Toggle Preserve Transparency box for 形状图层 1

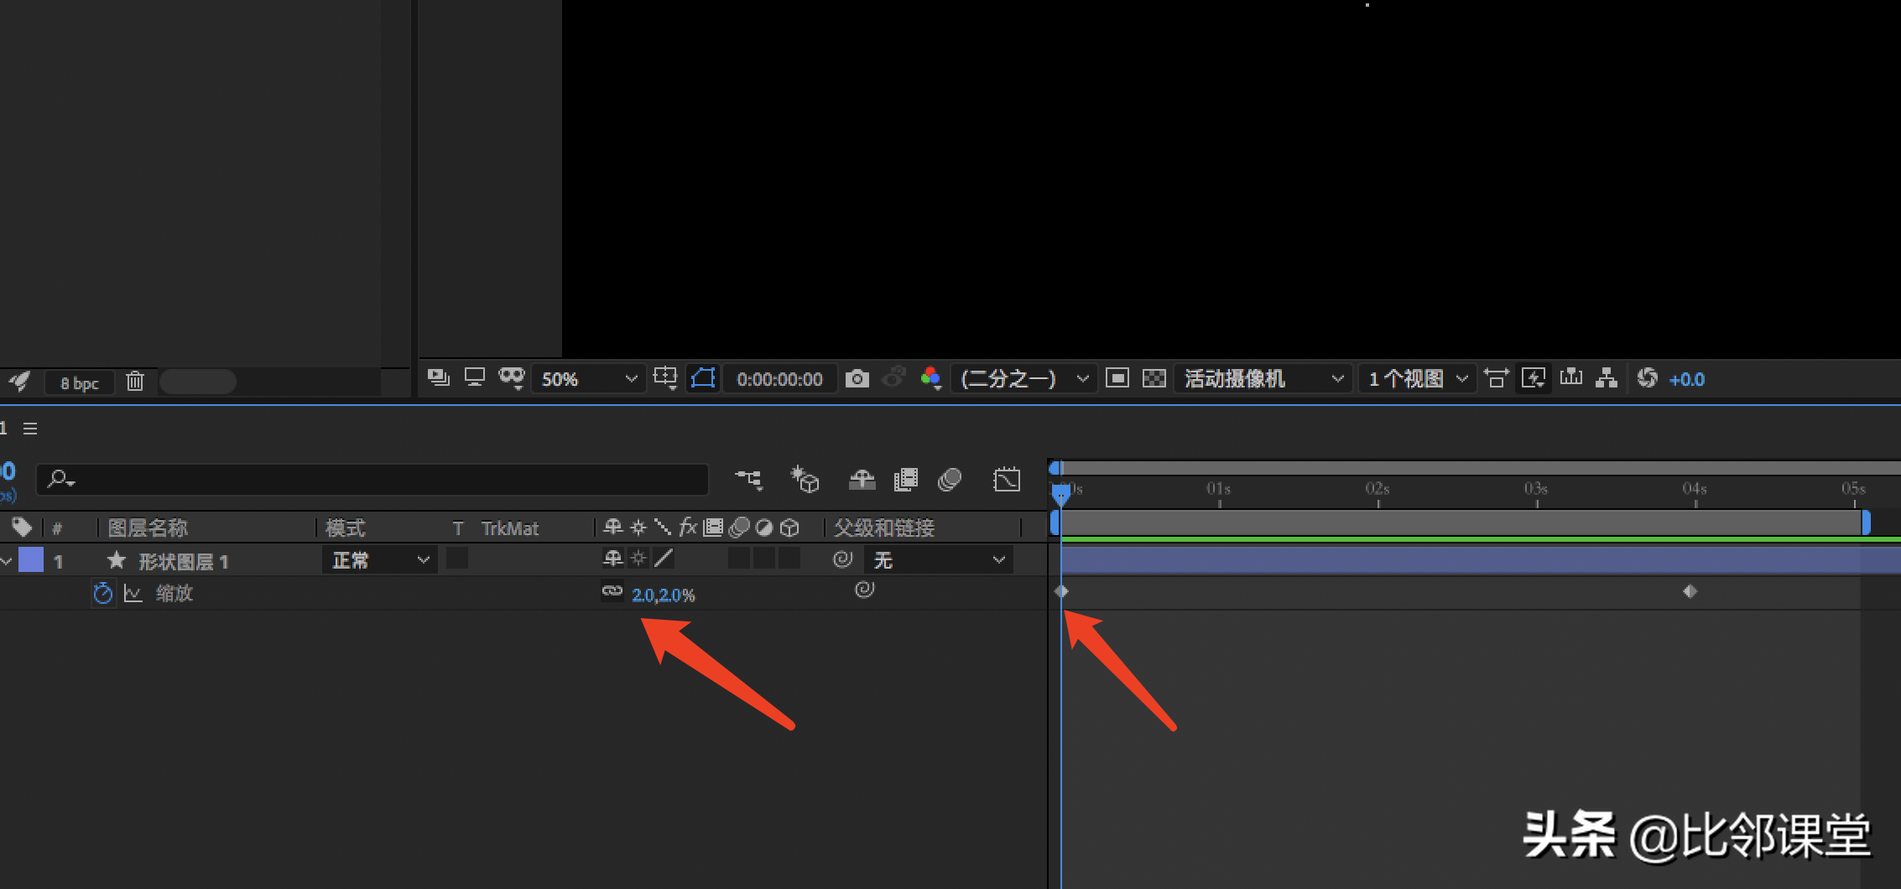tap(457, 558)
